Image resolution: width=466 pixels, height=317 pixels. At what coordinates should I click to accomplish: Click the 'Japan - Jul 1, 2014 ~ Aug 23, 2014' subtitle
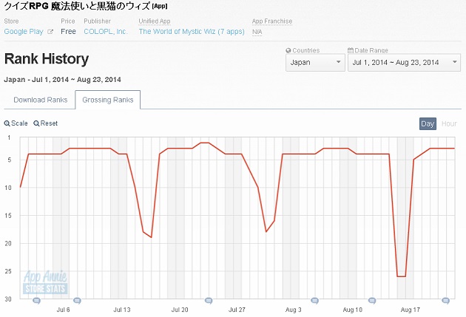click(x=62, y=80)
